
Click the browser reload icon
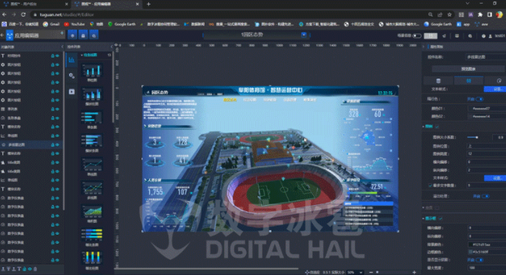(24, 14)
